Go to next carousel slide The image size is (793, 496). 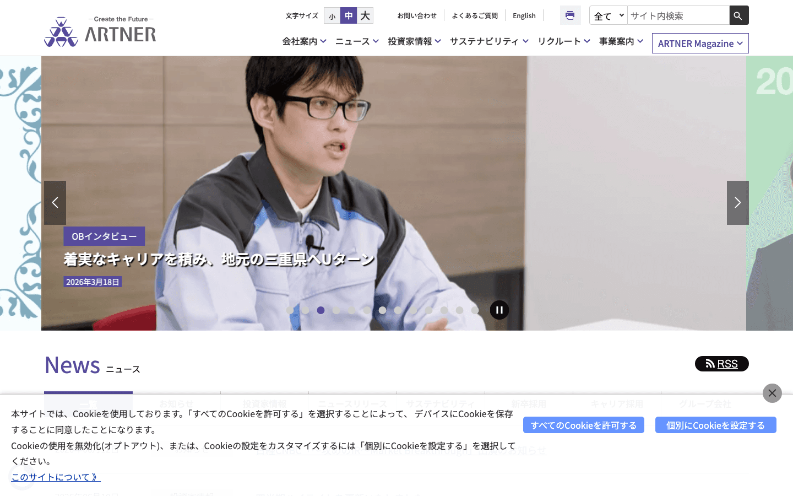[738, 203]
